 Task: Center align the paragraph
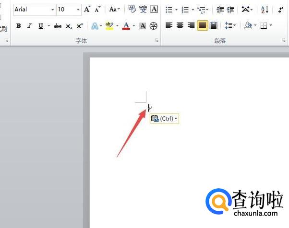pos(180,25)
